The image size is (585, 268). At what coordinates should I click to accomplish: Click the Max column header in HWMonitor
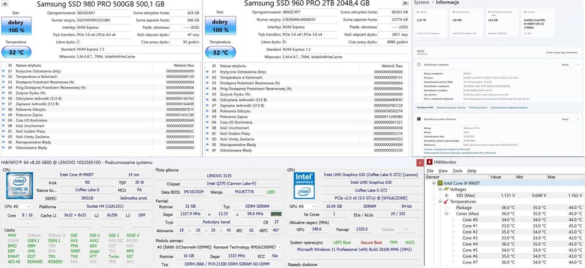[x=565, y=177]
